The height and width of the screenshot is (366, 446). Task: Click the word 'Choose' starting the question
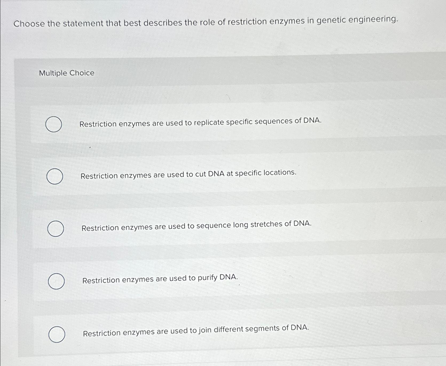coord(29,24)
